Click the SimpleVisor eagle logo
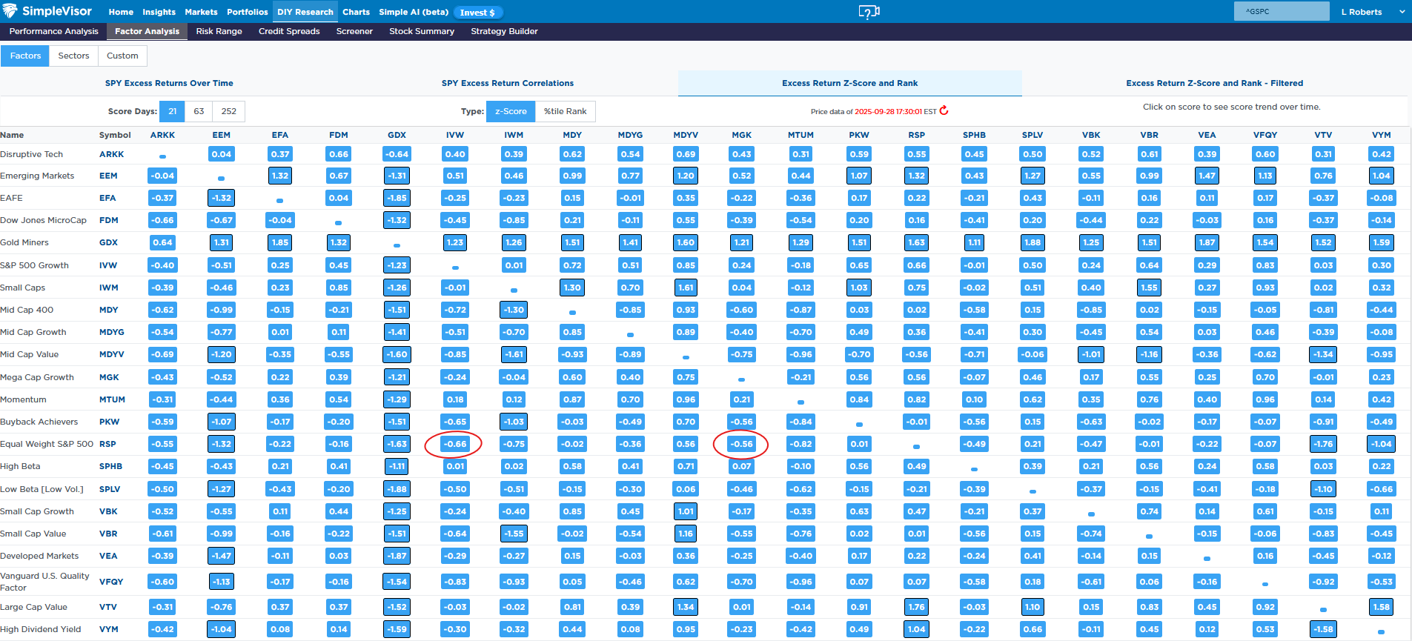Screen dimensions: 1412x641 point(10,11)
